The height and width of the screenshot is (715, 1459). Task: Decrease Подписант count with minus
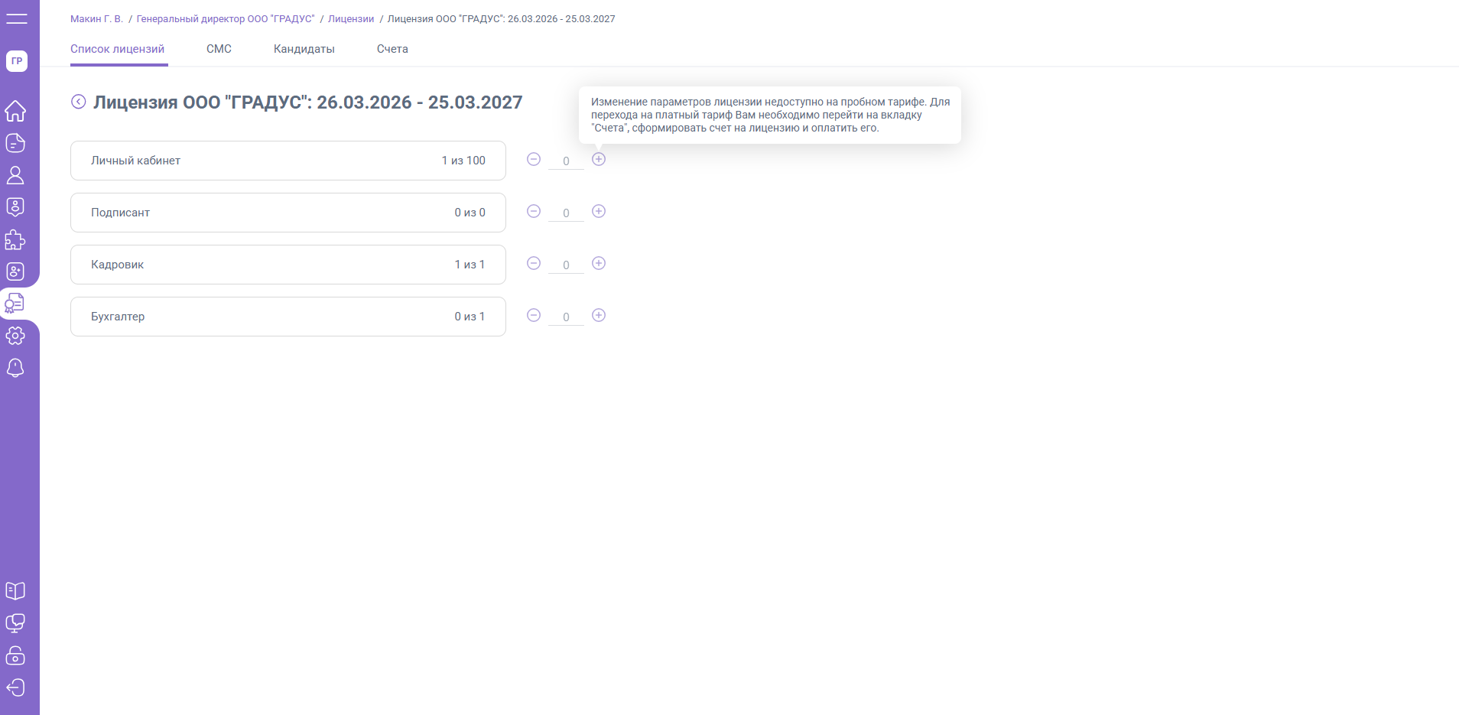(x=534, y=211)
